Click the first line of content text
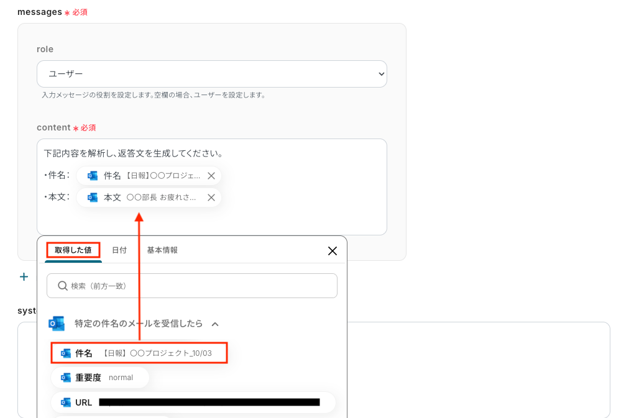634x418 pixels. 134,153
